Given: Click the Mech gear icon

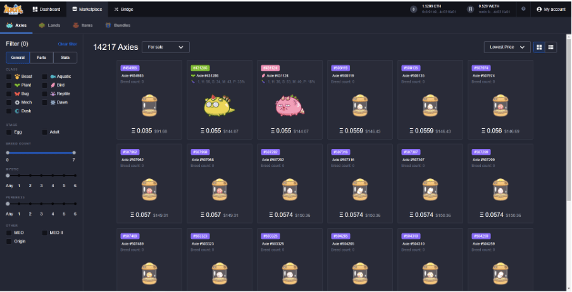Looking at the screenshot, I should point(17,102).
